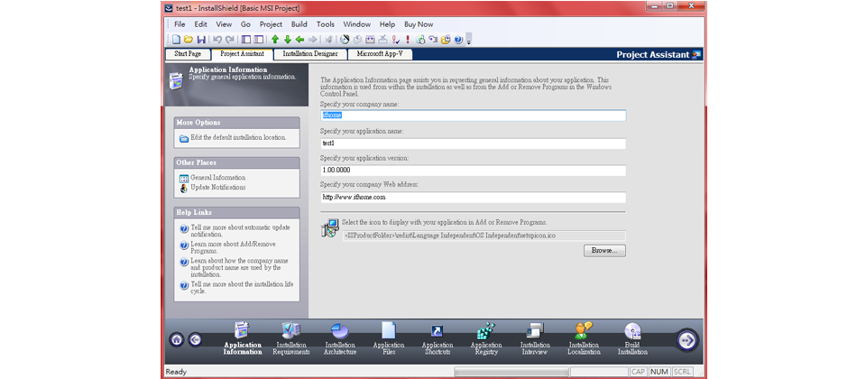Open the Build Installation step
This screenshot has height=379, width=866.
tap(632, 337)
